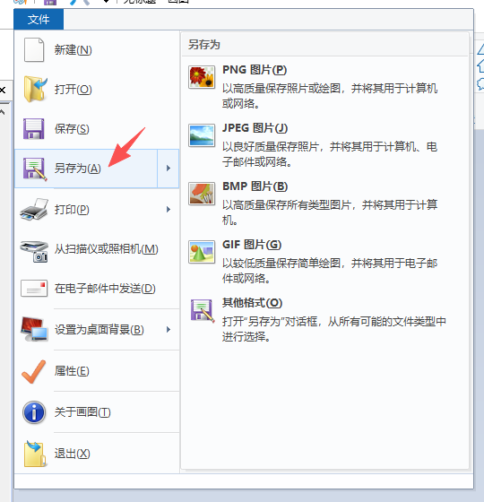Click the floppy disk icon for 保存

click(x=34, y=129)
